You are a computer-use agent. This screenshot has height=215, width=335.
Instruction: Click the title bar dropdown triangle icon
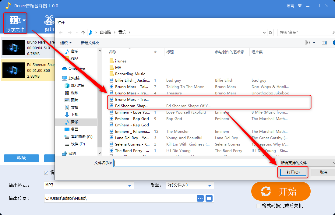(x=300, y=6)
